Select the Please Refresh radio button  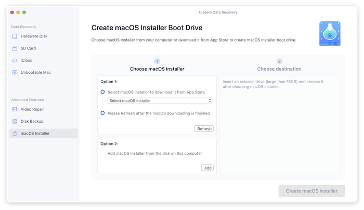[x=103, y=113]
